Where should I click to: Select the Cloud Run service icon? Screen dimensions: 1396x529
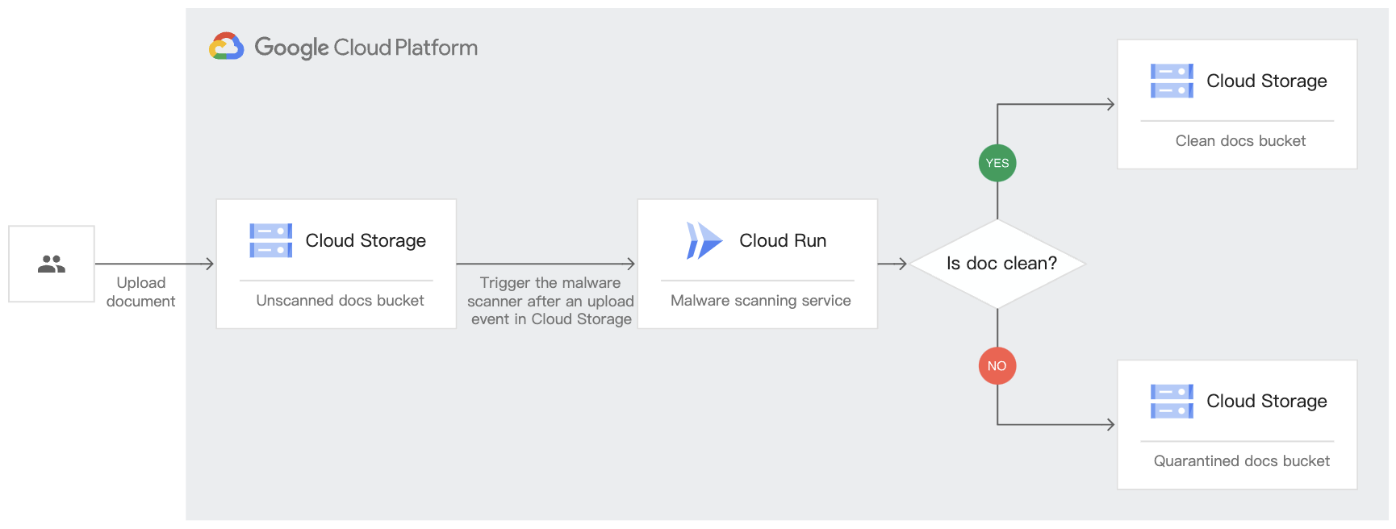[704, 240]
